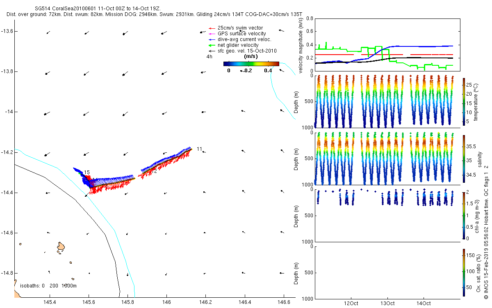492x308 pixels.
Task: Click the green net glider velocity legend marker
Action: tap(212, 45)
